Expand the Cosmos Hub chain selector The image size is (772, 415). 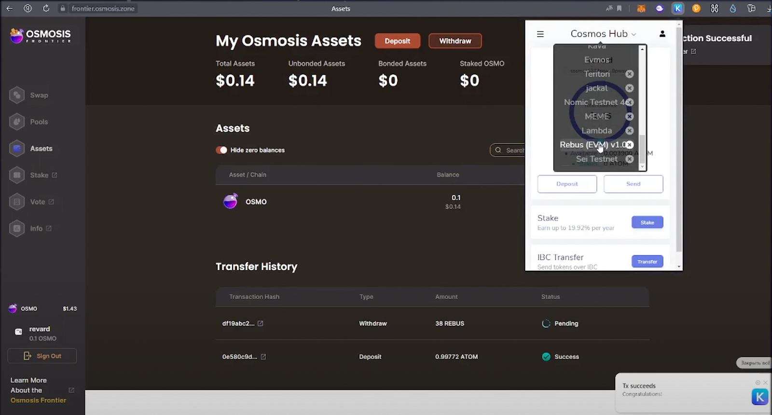pos(603,34)
